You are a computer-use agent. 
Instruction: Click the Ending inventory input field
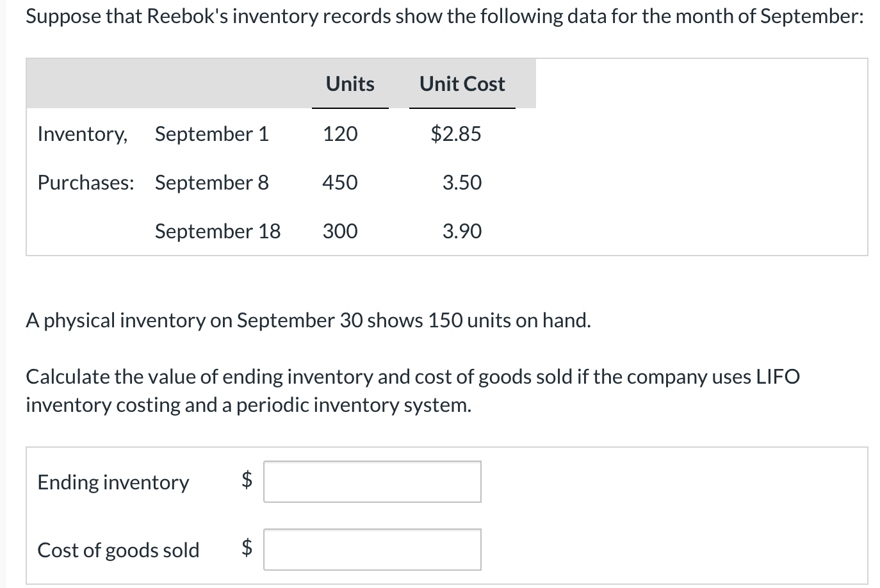click(371, 482)
